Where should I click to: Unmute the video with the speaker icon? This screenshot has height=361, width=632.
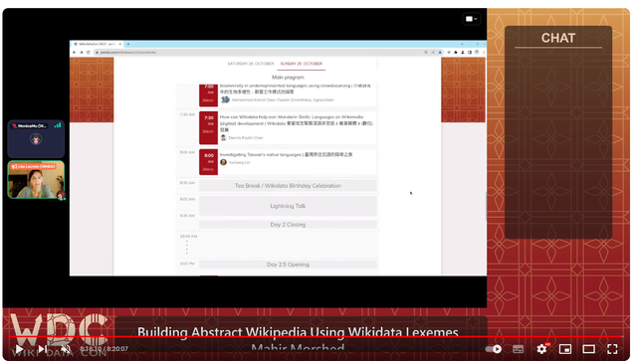coord(67,349)
